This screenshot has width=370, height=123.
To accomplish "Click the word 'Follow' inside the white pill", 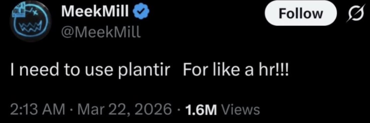I will pyautogui.click(x=301, y=14).
